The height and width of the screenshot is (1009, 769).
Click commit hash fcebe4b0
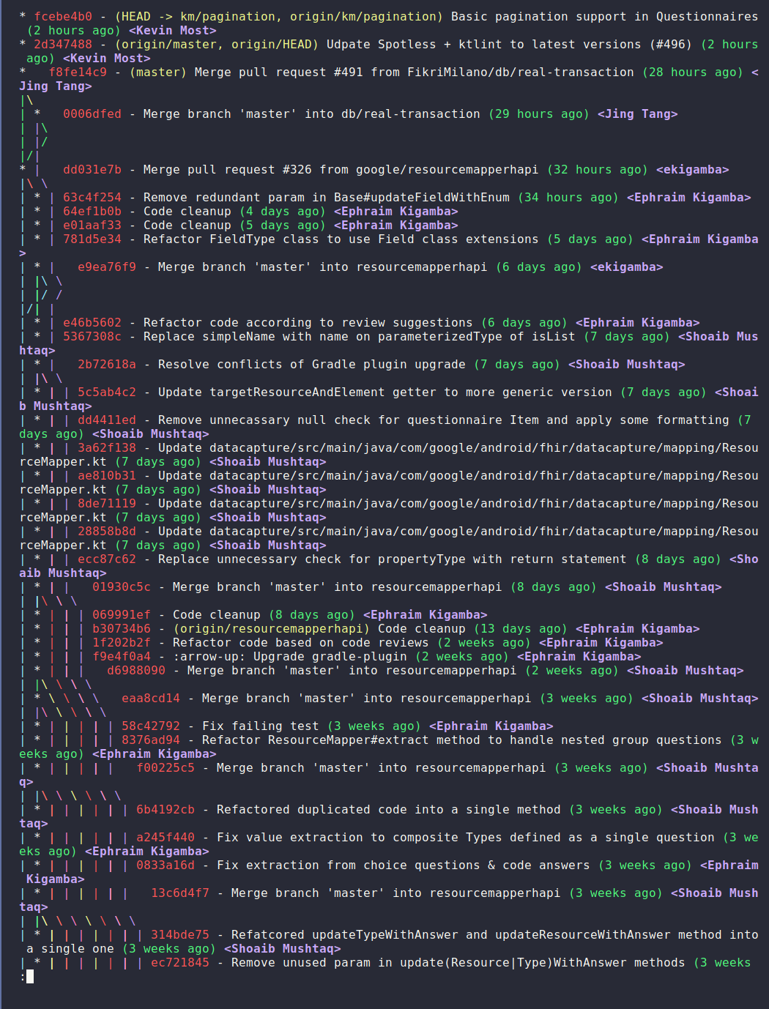click(63, 16)
